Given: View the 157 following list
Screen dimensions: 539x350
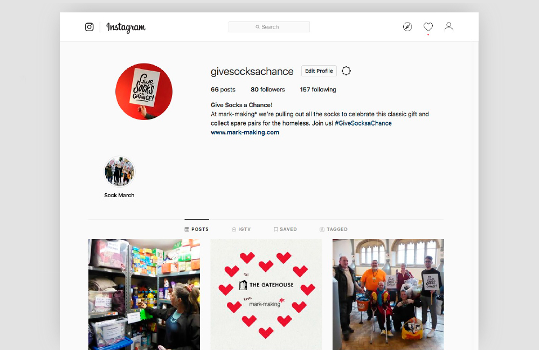Looking at the screenshot, I should 318,89.
